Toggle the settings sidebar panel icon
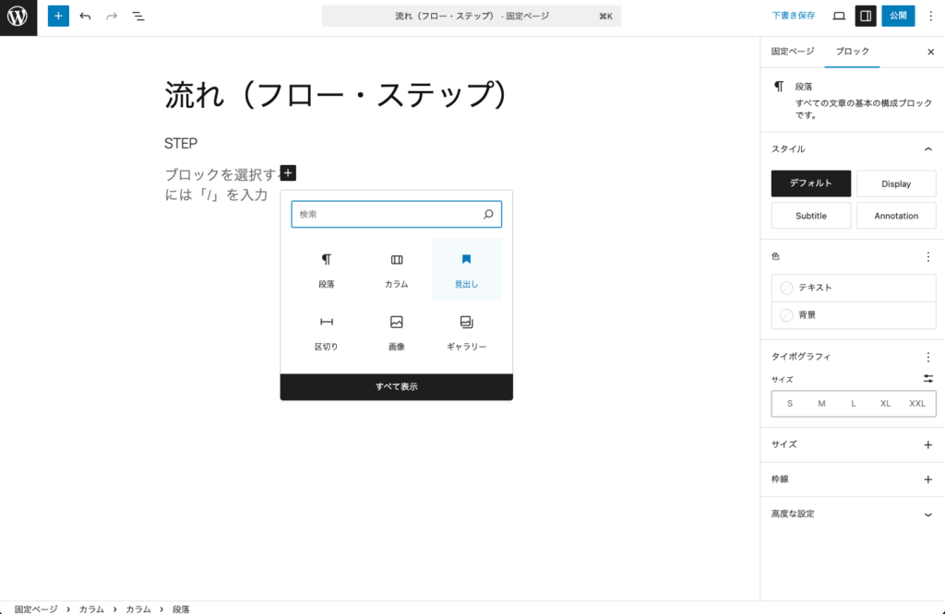The width and height of the screenshot is (945, 614). (x=867, y=16)
